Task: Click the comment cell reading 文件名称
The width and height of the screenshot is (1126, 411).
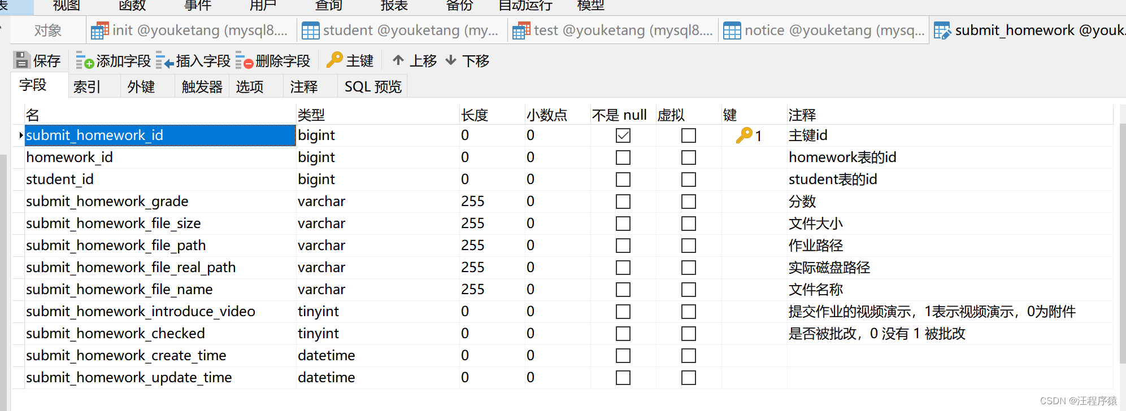Action: click(x=950, y=290)
